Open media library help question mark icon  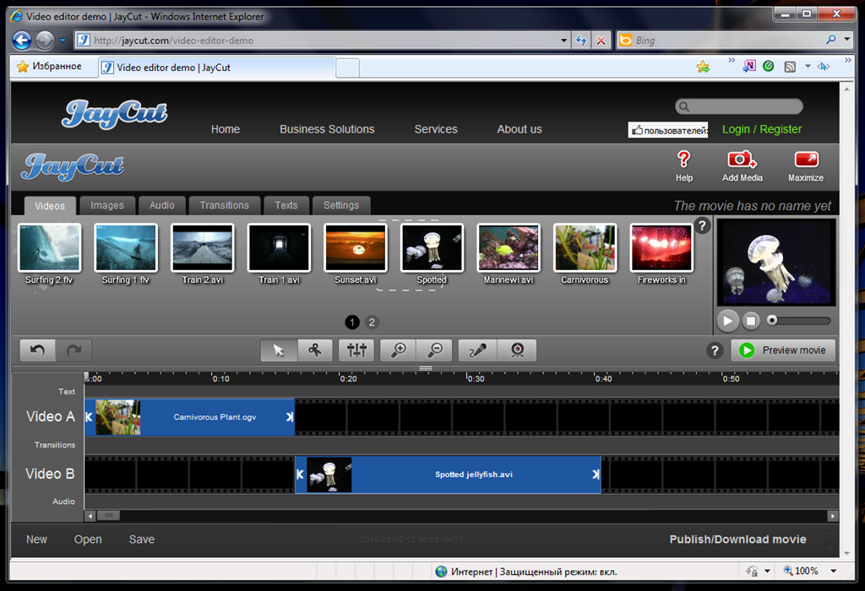702,225
